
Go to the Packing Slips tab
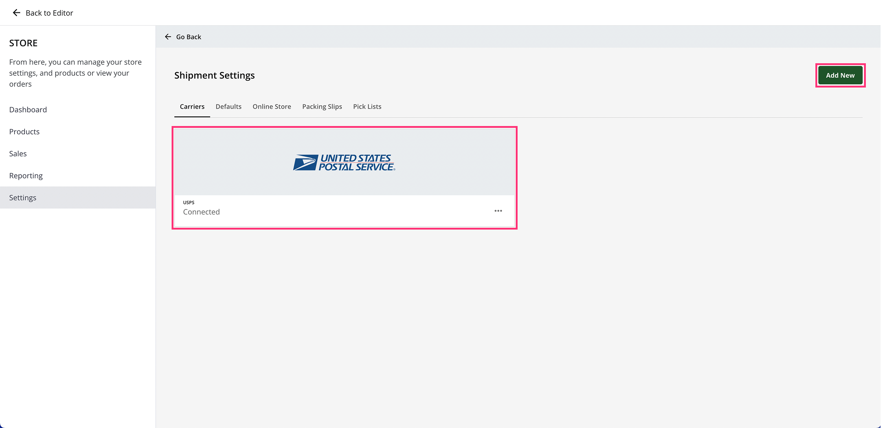tap(322, 106)
